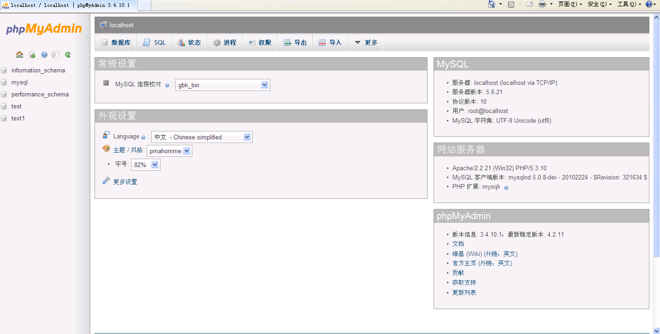Viewport: 660px width, 334px height.
Task: Switch to the 进程 tab
Action: point(224,42)
